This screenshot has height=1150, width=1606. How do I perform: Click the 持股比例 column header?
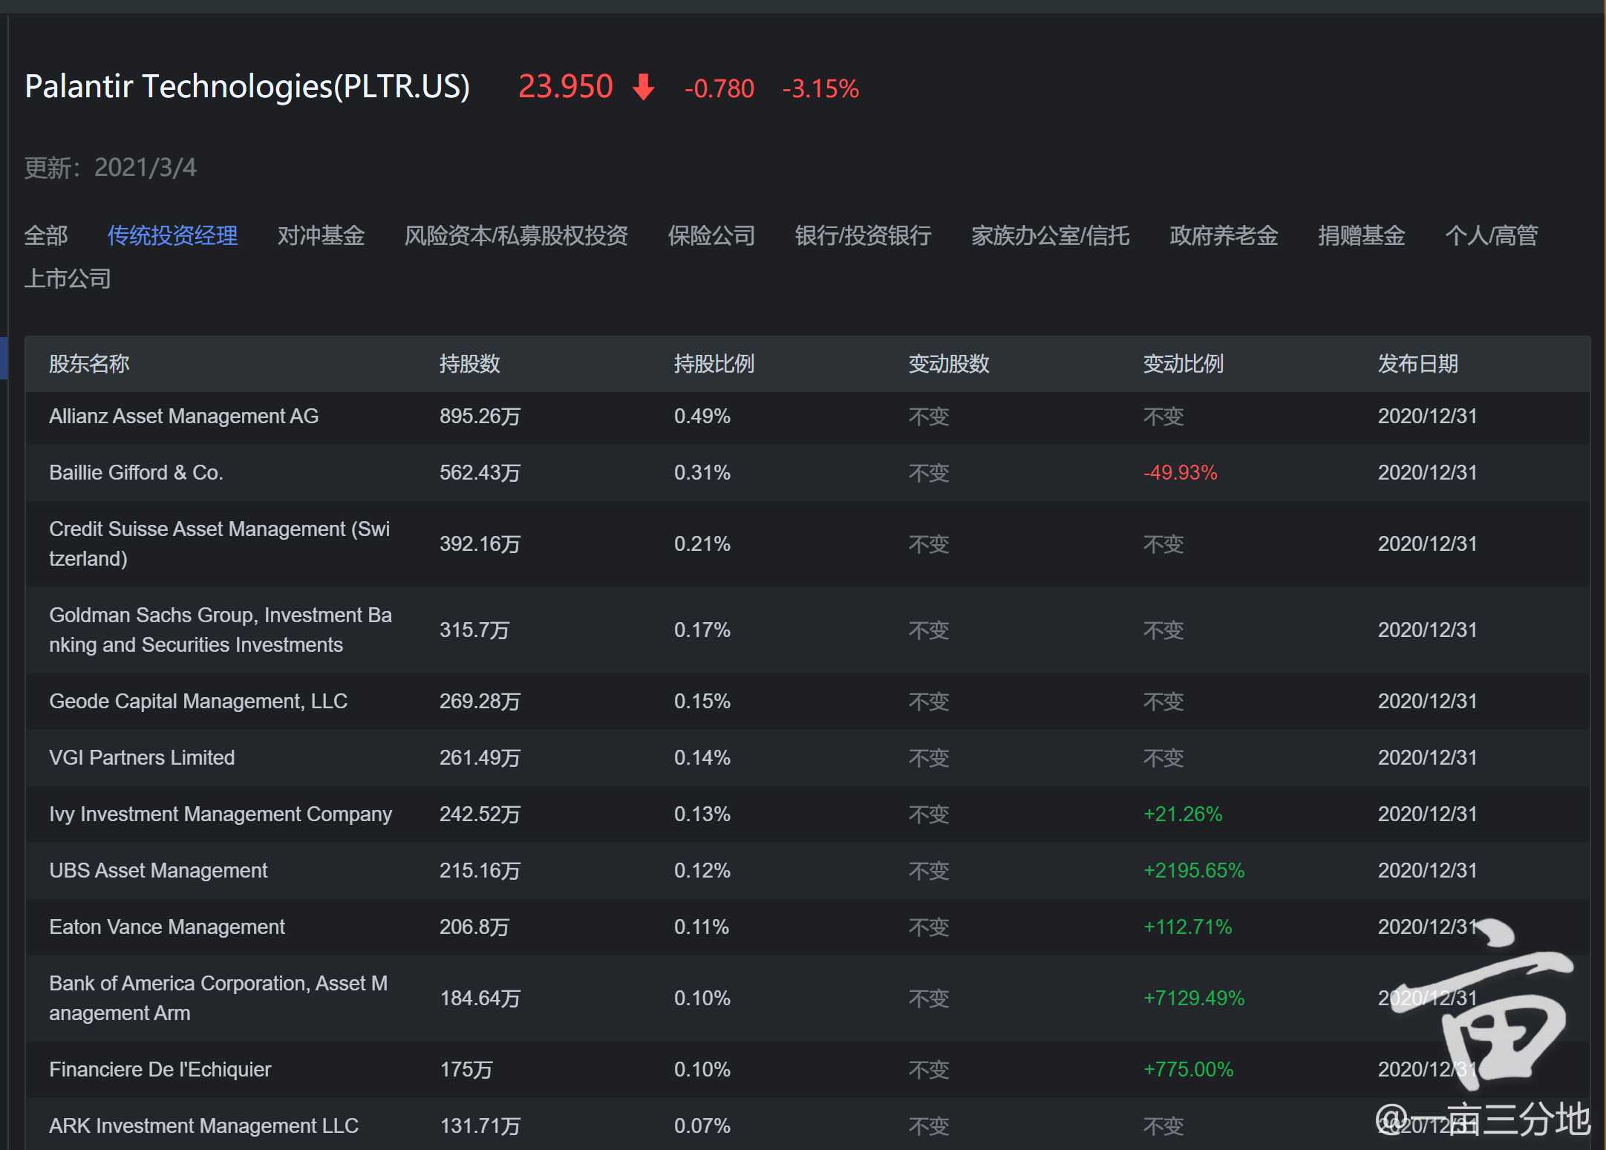tap(714, 364)
